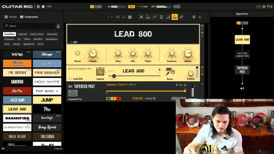Image resolution: width=274 pixels, height=154 pixels.
Task: Go to previous cabinet preset beside Lead 800
Action: pyautogui.click(x=69, y=79)
